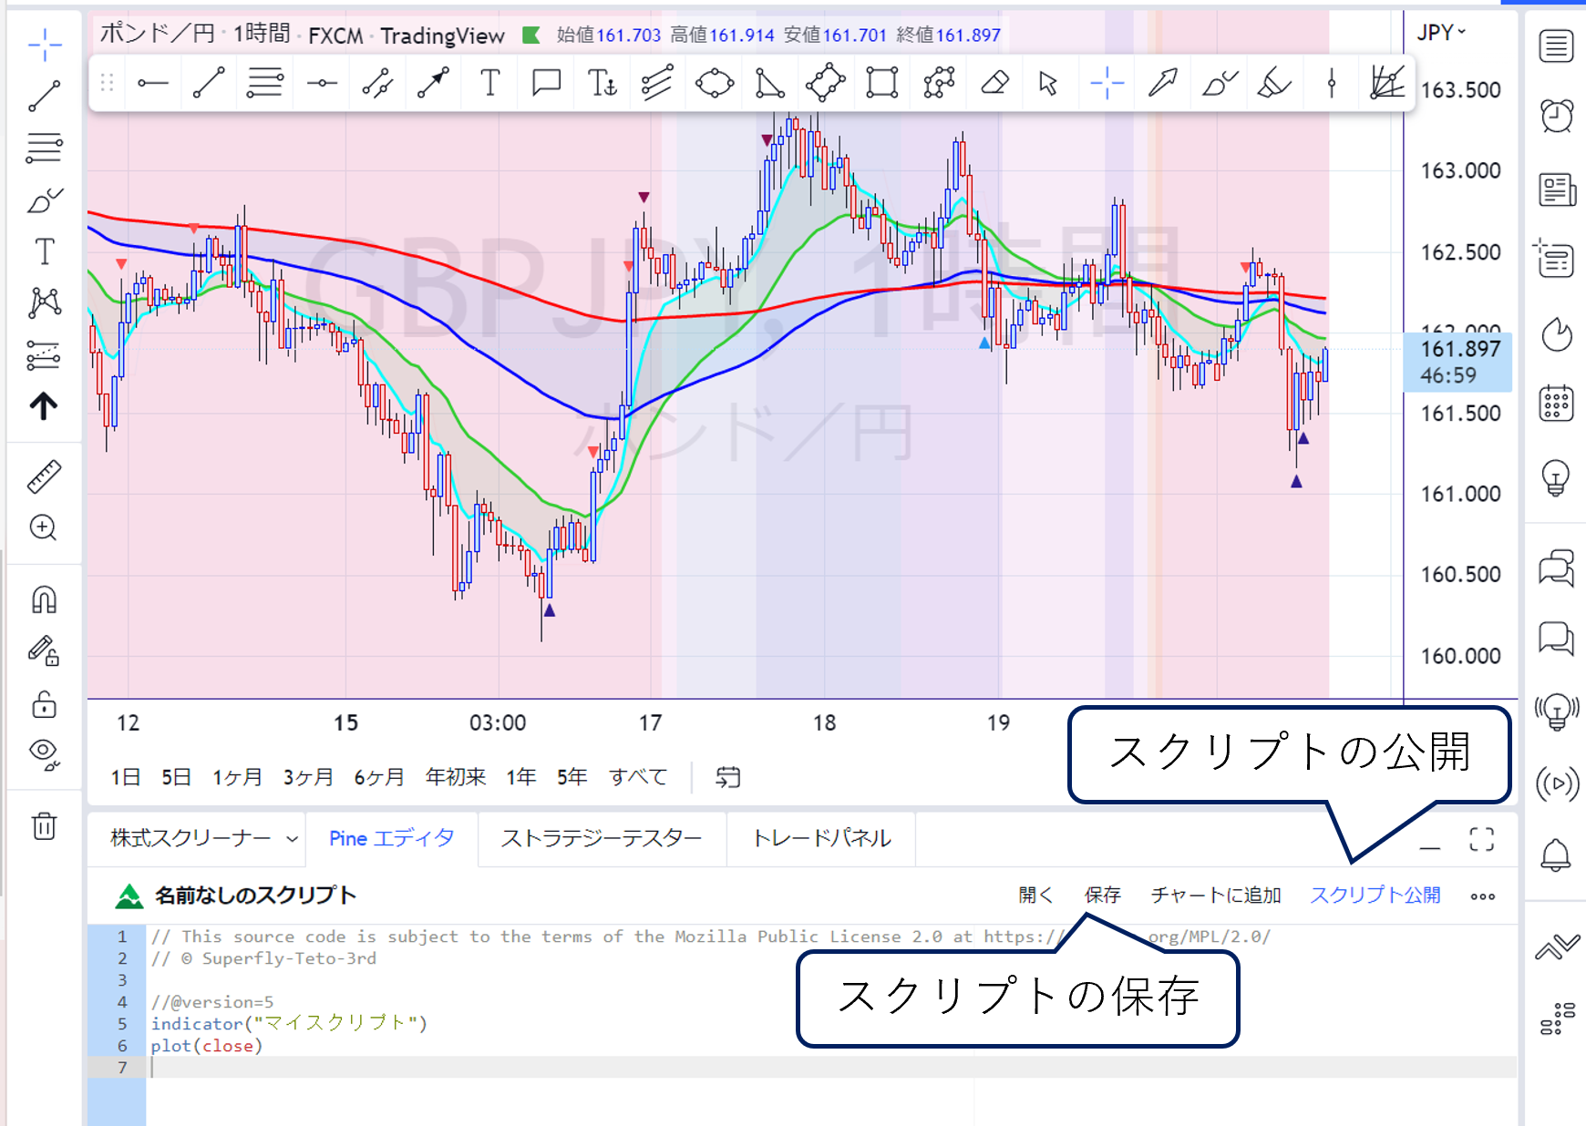This screenshot has height=1126, width=1586.
Task: Select the 1ヶ月 time range
Action: point(237,777)
